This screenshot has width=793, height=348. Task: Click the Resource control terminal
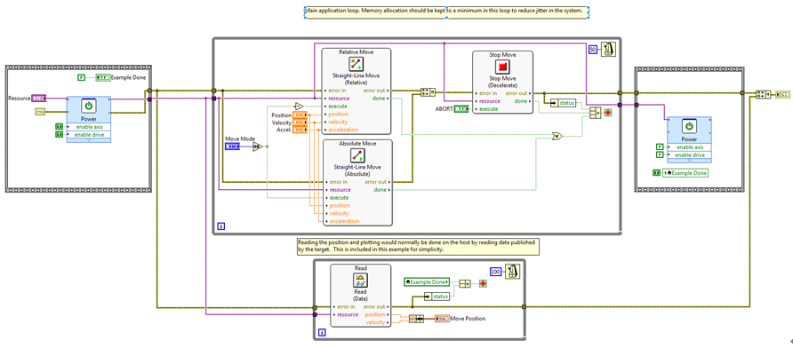point(38,98)
